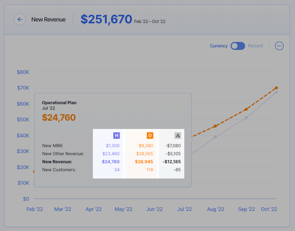Screen dimensions: 295x231
Task: Select the gray delta variance column icon
Action: point(178,135)
